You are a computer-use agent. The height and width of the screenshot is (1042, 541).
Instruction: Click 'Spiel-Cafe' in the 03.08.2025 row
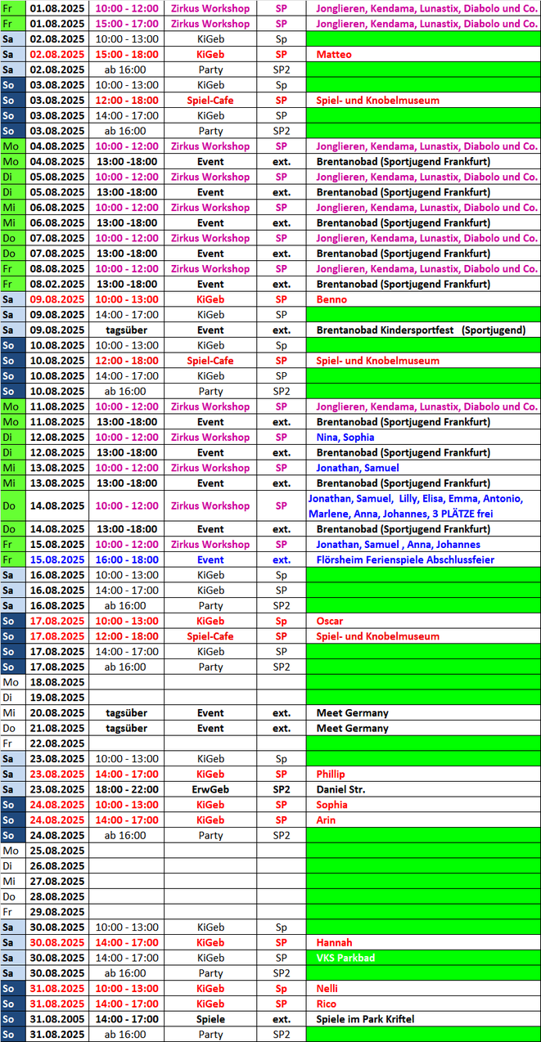click(x=210, y=100)
